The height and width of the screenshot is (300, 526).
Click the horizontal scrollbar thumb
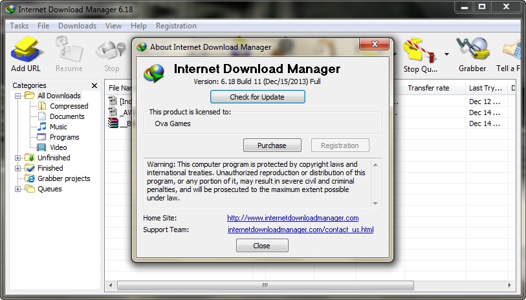point(265,286)
